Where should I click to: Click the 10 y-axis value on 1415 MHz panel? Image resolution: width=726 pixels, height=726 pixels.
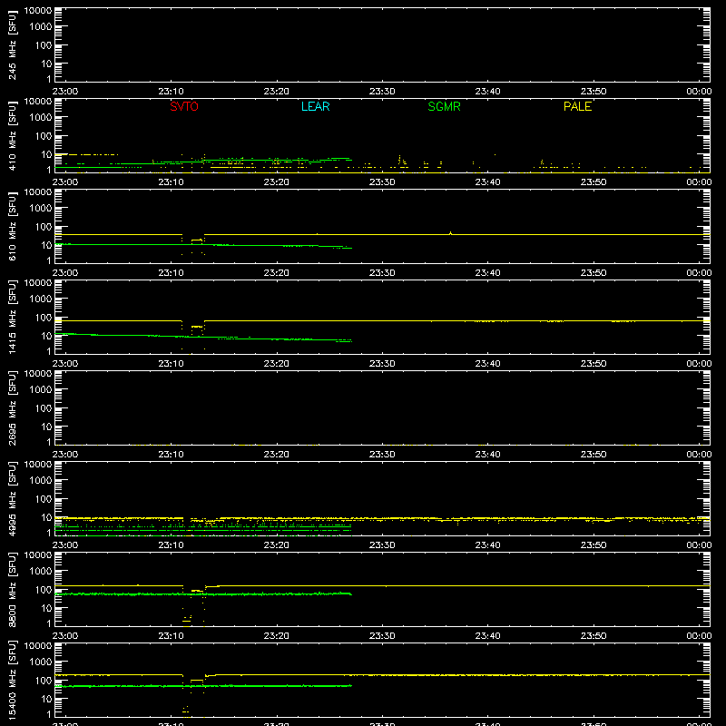46,336
